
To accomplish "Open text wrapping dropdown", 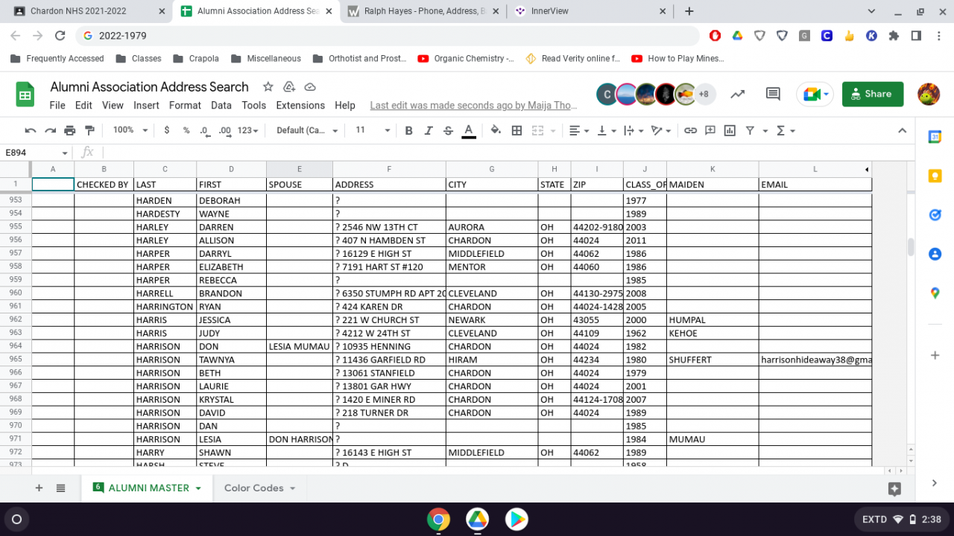I will click(x=633, y=130).
